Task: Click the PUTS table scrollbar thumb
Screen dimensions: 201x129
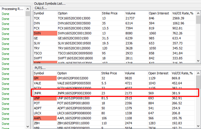Action: [198, 82]
